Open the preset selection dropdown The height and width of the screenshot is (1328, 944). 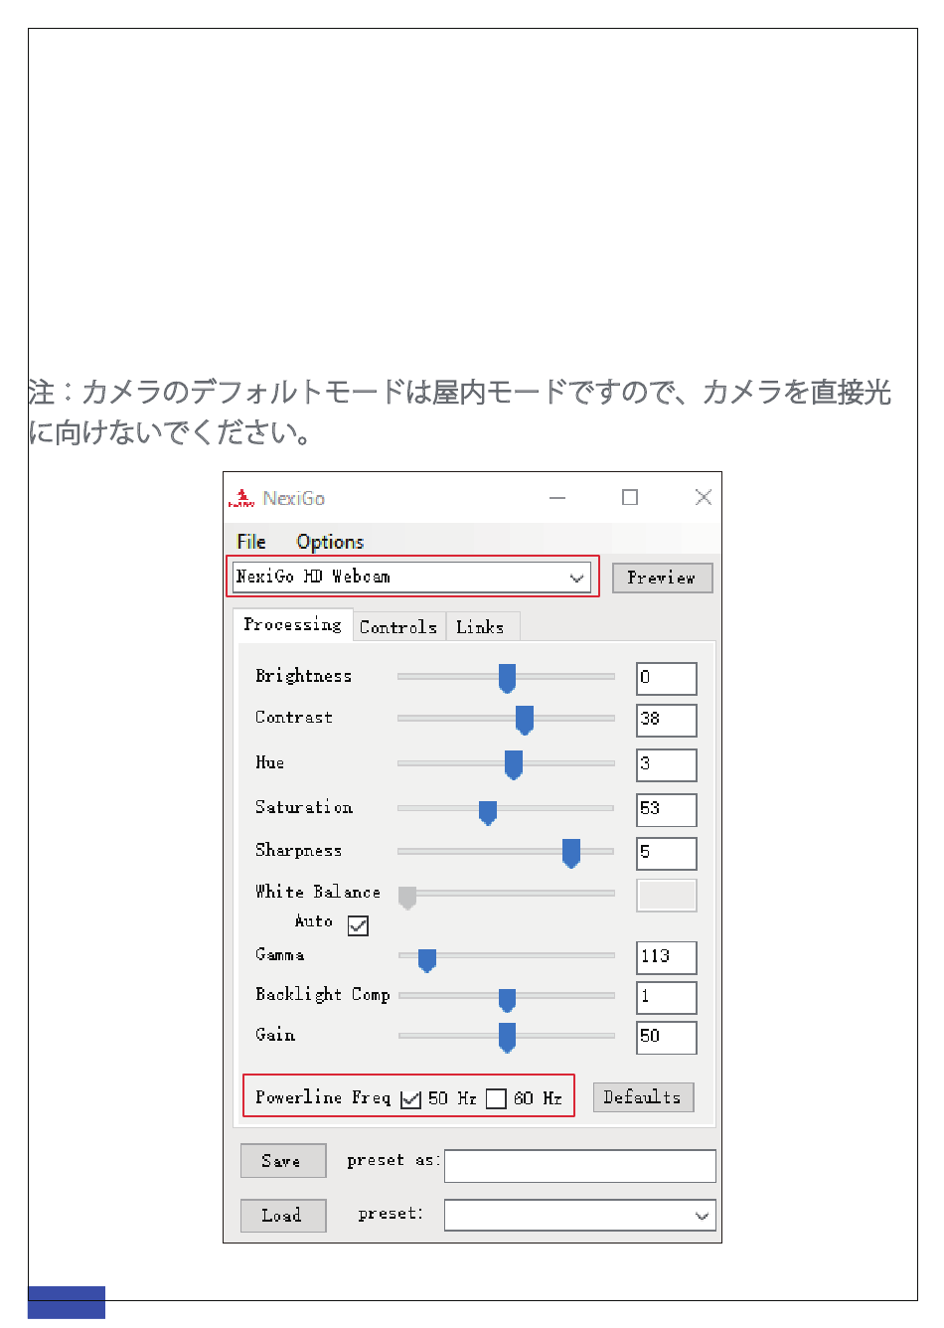(x=580, y=1216)
